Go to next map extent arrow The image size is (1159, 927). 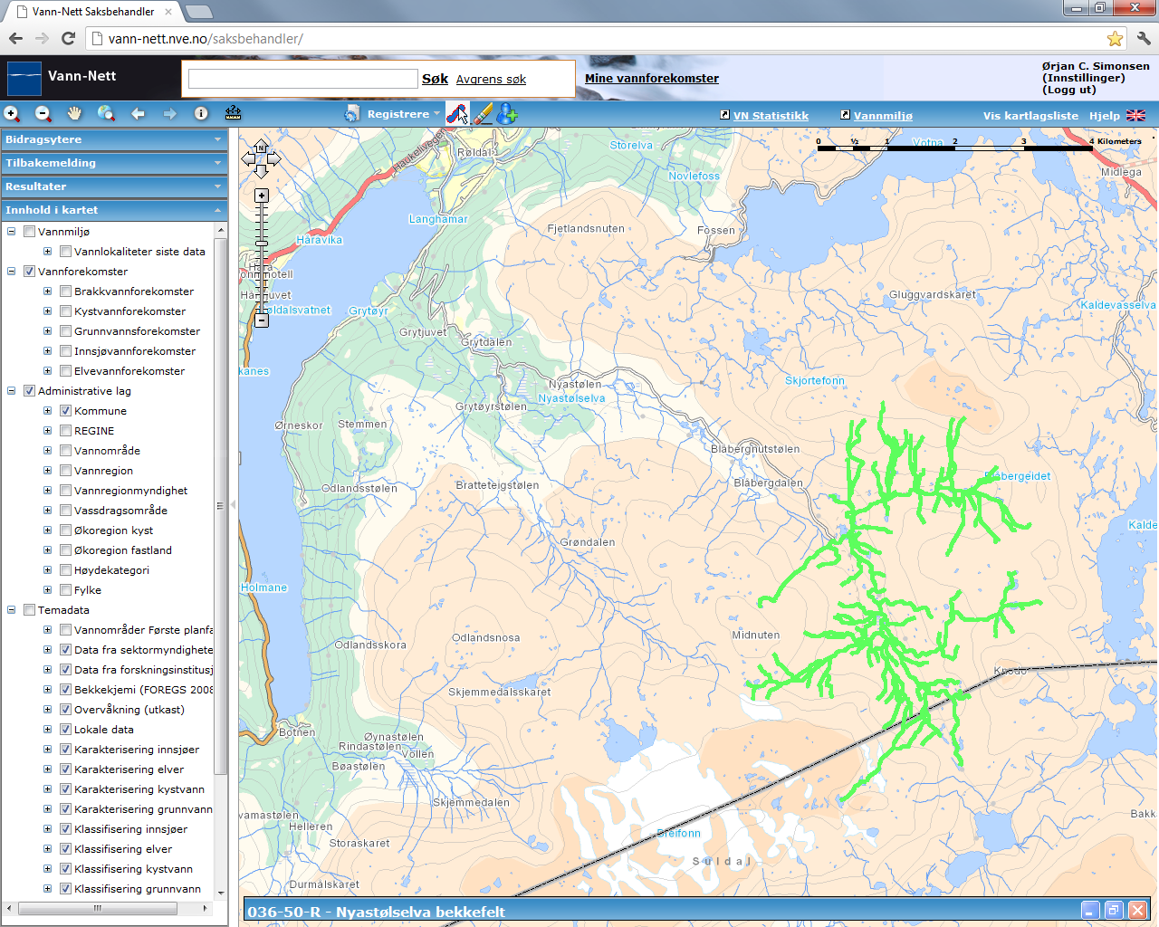click(x=169, y=113)
